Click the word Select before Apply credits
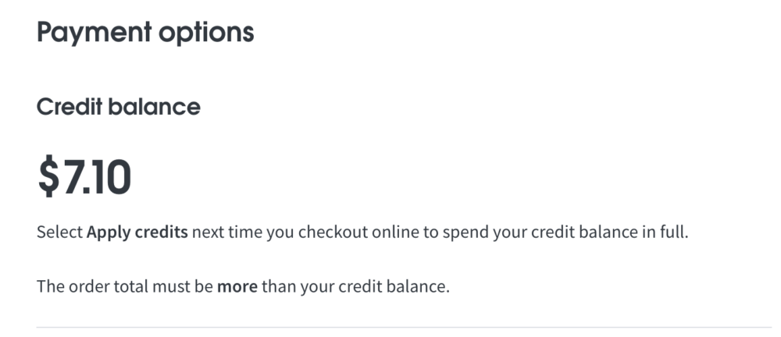 59,232
